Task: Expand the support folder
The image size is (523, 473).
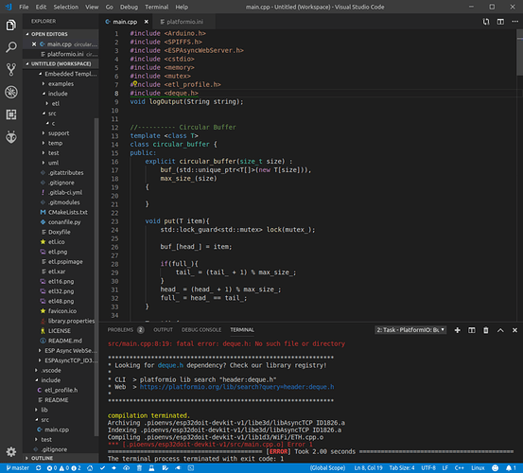Action: click(x=59, y=133)
